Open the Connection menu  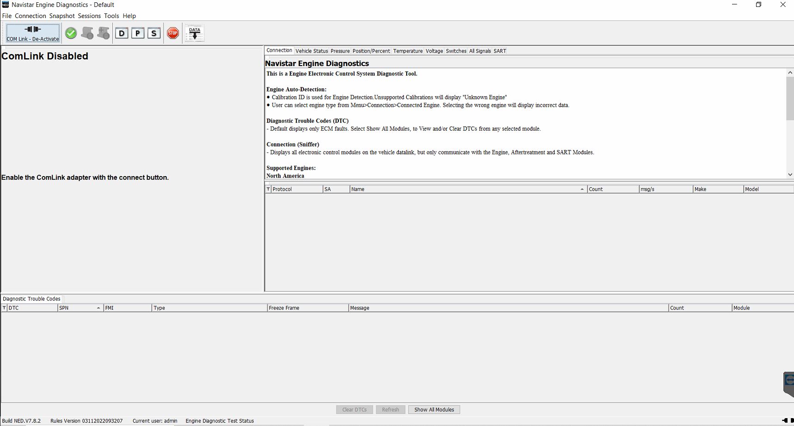[x=31, y=16]
